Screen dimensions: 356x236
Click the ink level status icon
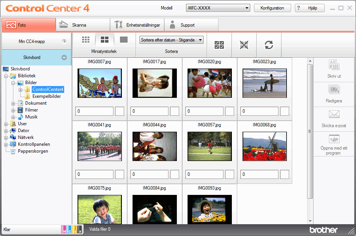pyautogui.click(x=72, y=229)
